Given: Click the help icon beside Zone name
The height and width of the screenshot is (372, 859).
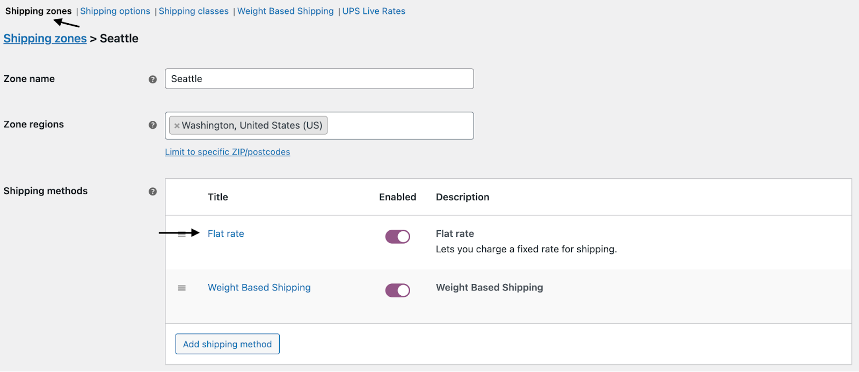Looking at the screenshot, I should click(153, 79).
